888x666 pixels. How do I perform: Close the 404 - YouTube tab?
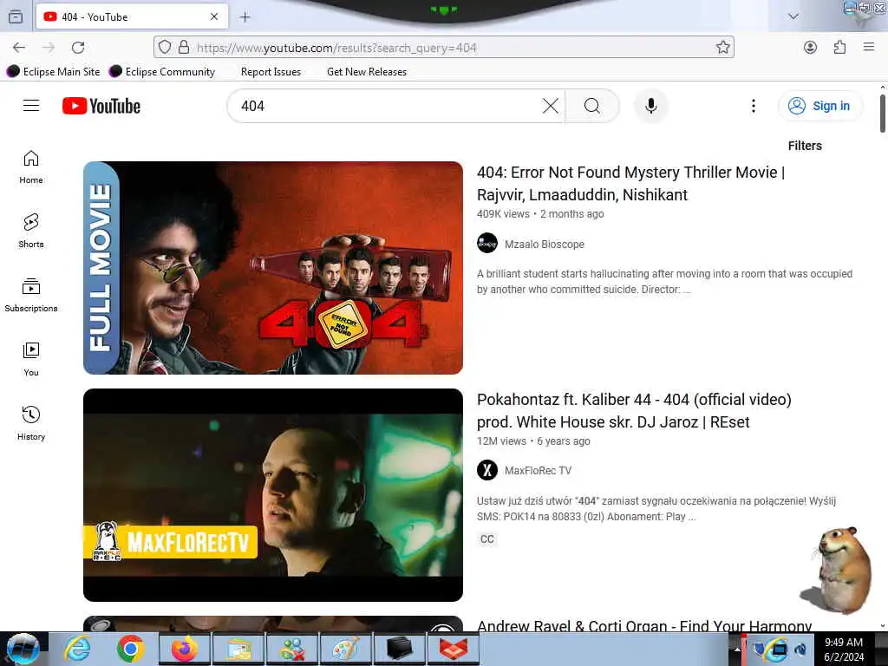click(x=214, y=17)
